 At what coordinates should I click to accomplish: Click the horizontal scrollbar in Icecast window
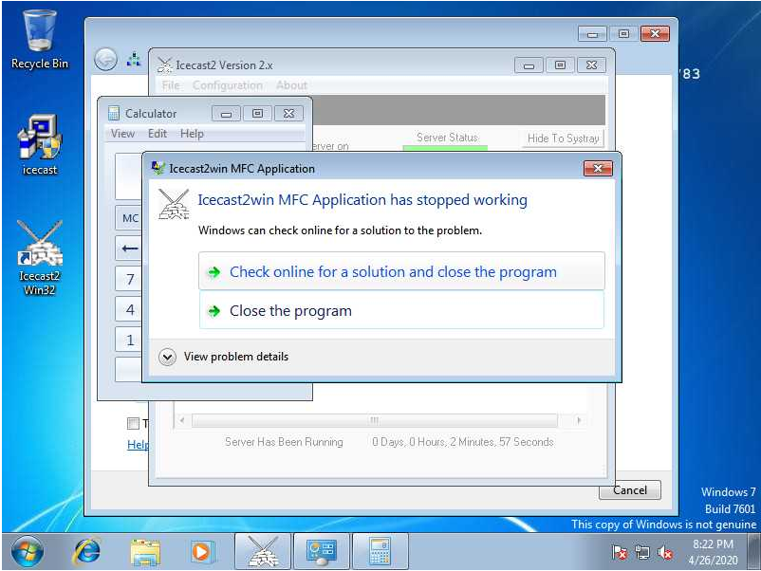[375, 419]
